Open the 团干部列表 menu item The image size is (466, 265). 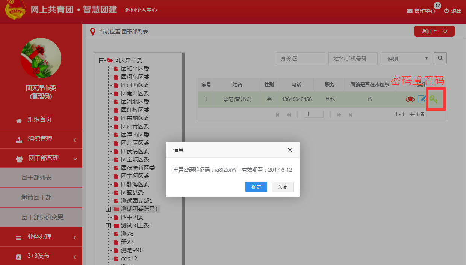41,178
